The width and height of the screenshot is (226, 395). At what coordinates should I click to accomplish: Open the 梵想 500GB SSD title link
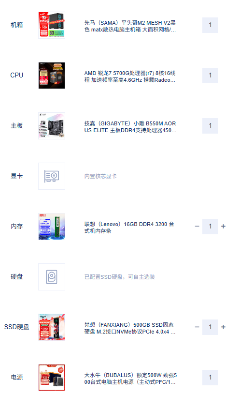(130, 328)
